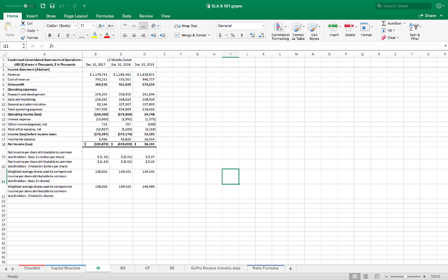
Task: Open the BS worksheet tab
Action: tap(122, 268)
